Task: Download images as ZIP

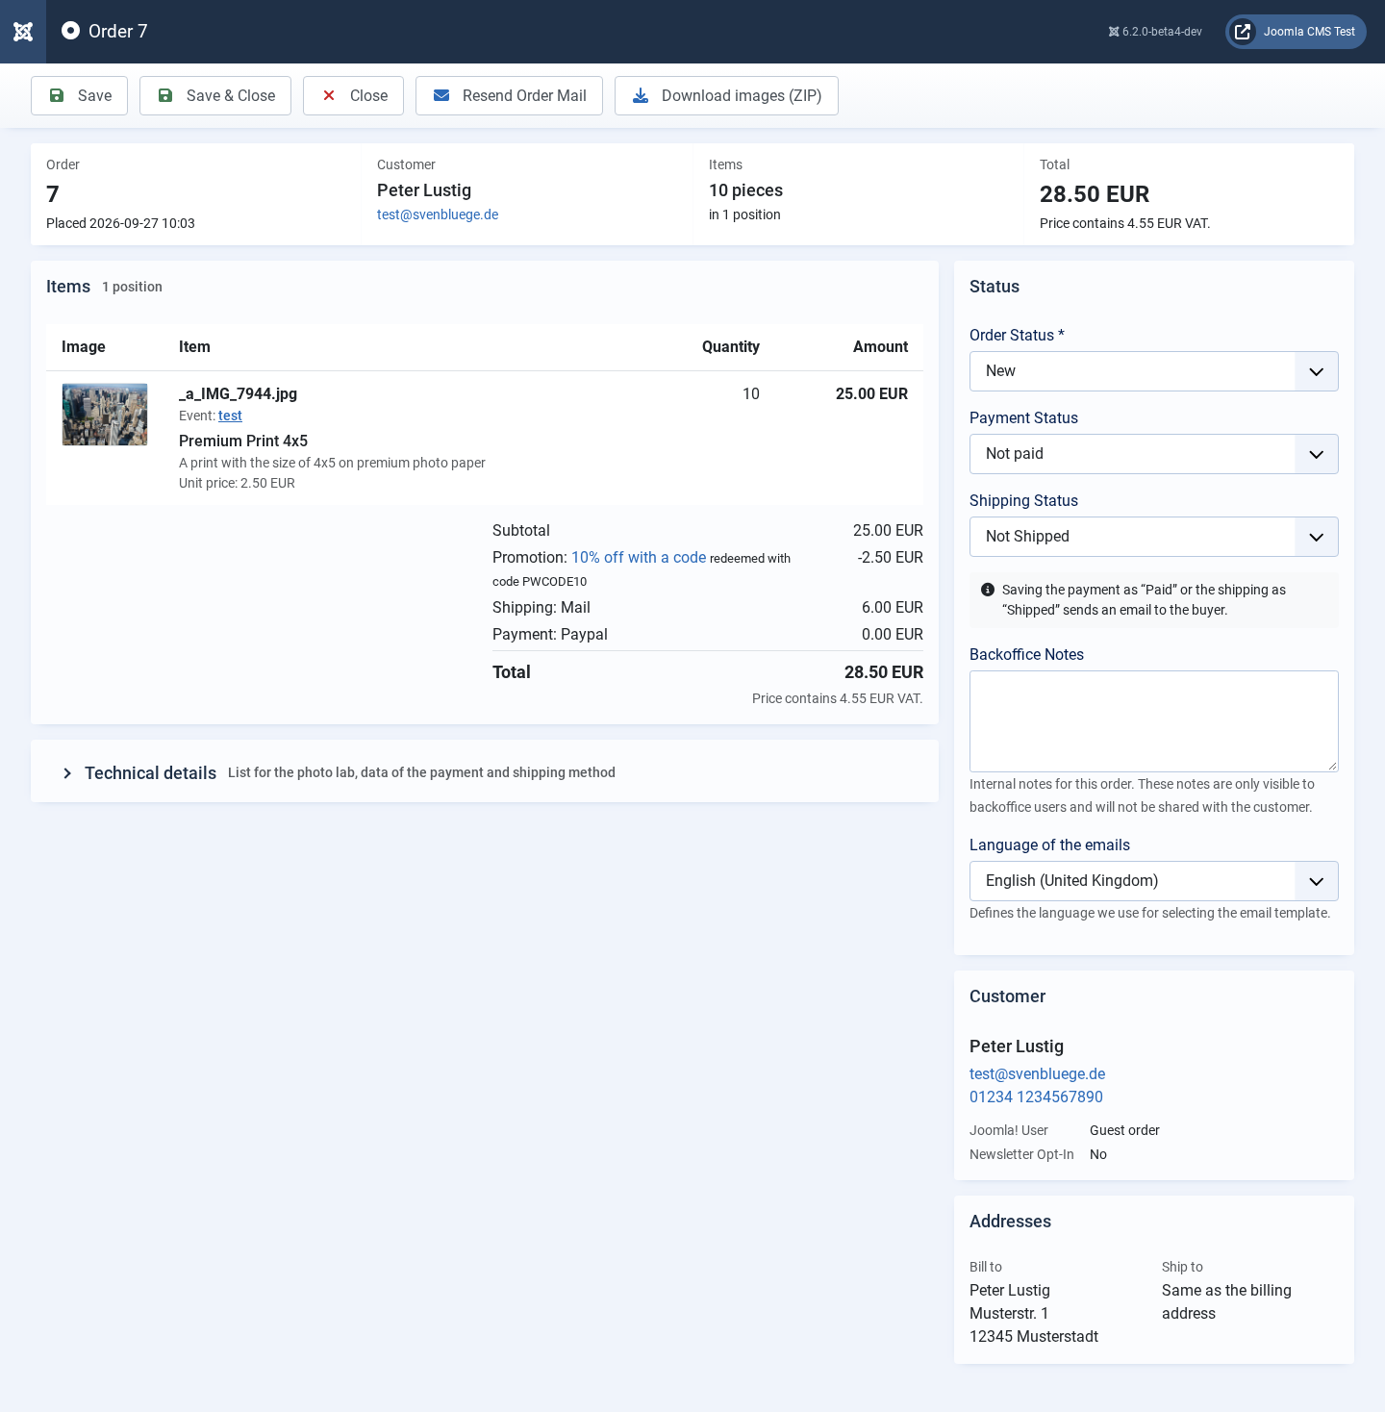Action: click(x=726, y=96)
